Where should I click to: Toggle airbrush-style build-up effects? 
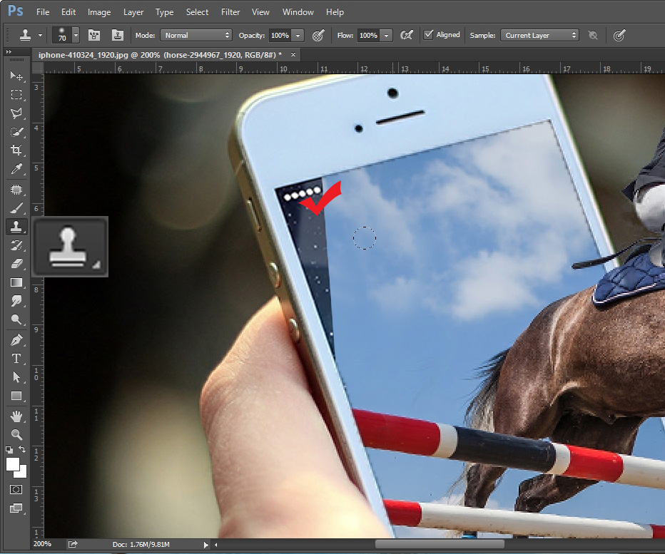point(407,34)
